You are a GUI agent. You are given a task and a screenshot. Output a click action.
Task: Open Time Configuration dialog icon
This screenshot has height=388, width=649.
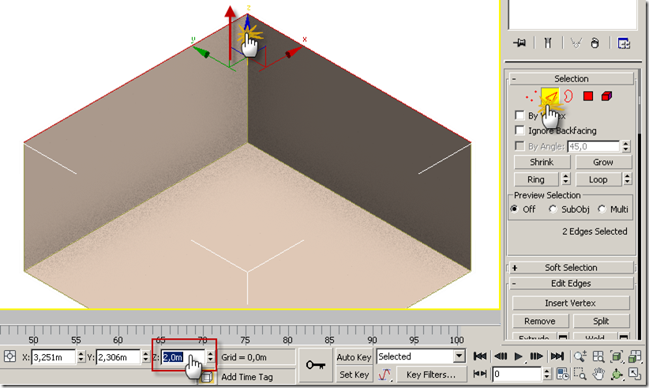[562, 375]
